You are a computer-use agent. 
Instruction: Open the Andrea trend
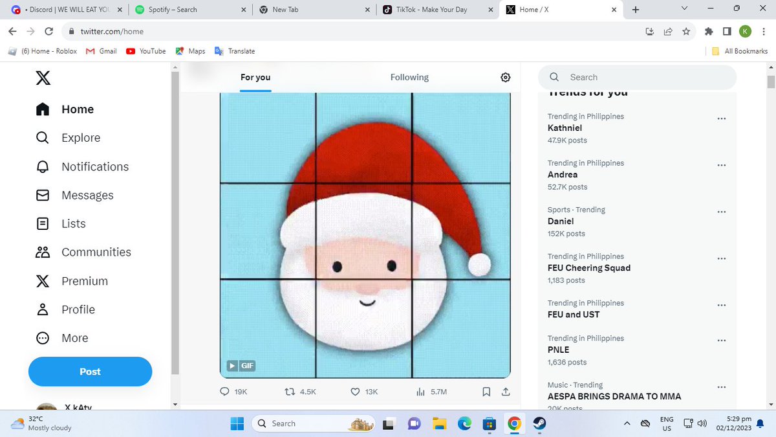pyautogui.click(x=563, y=175)
